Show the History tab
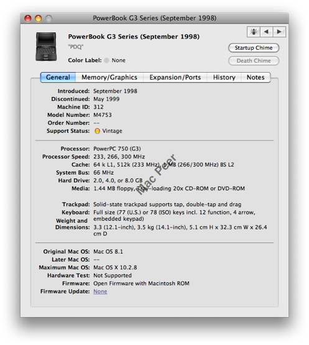The image size is (309, 345). [224, 77]
